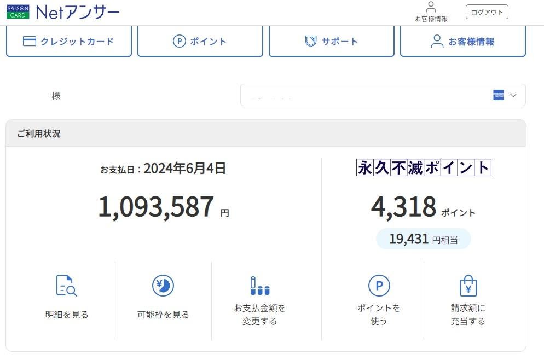Viewport: 544px width, 360px height.
Task: Click the statement details document icon
Action: point(66,286)
